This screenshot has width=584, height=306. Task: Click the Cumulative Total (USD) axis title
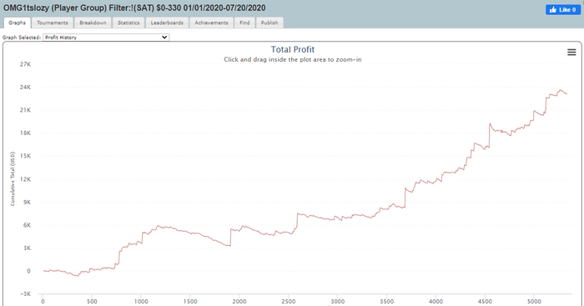pos(13,178)
